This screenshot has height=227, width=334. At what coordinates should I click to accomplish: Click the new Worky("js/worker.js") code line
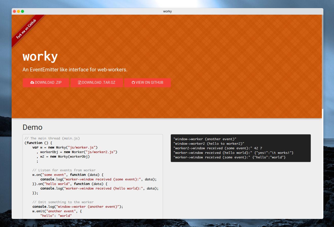tap(65, 147)
